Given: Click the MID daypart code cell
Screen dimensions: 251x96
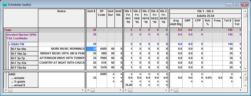Looking at the screenshot, I should (x=102, y=54).
